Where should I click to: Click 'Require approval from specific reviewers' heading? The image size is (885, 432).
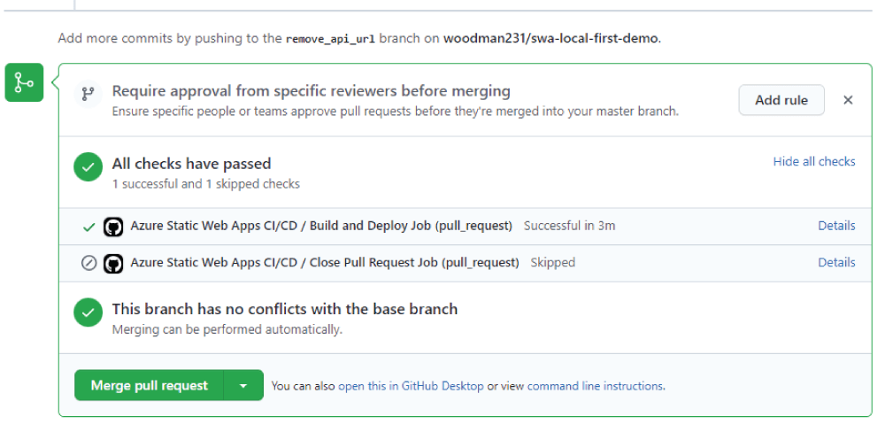pyautogui.click(x=311, y=91)
